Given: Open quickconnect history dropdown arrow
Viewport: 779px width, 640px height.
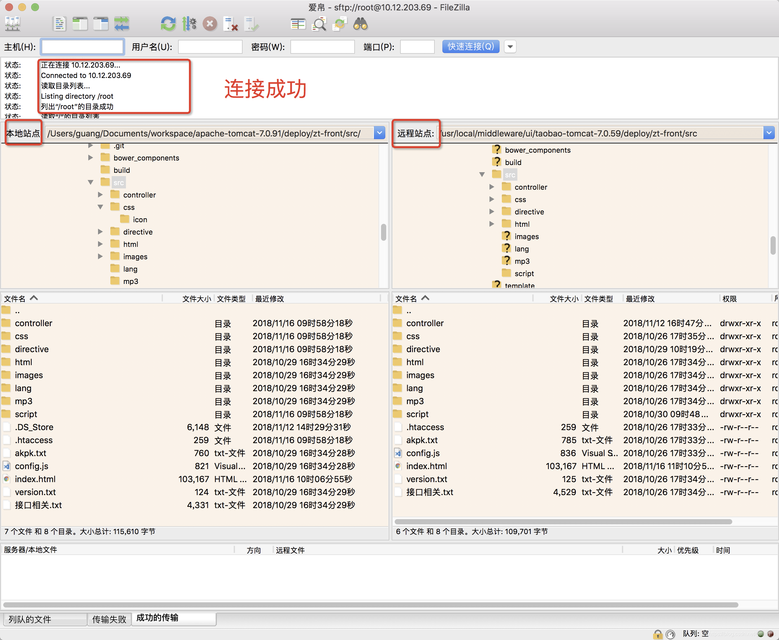Looking at the screenshot, I should coord(510,46).
